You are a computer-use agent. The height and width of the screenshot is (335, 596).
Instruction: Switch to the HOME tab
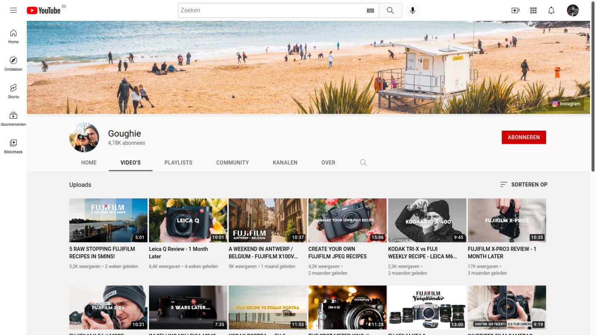click(89, 163)
